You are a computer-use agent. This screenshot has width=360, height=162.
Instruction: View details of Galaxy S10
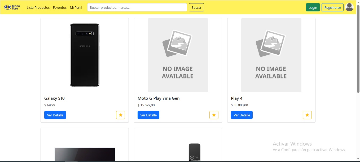tap(55, 115)
